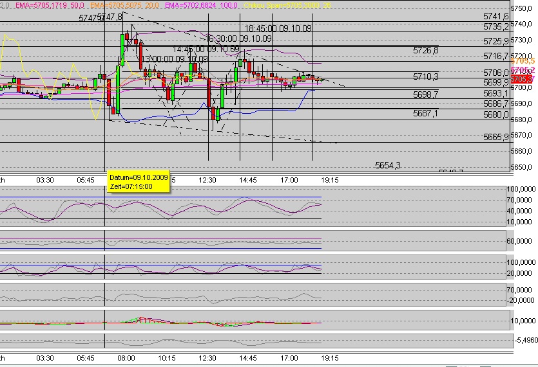Screen dimensions: 538x367
Task: Click the 13:00:00 09.10.09 time marker label
Action: click(x=175, y=59)
